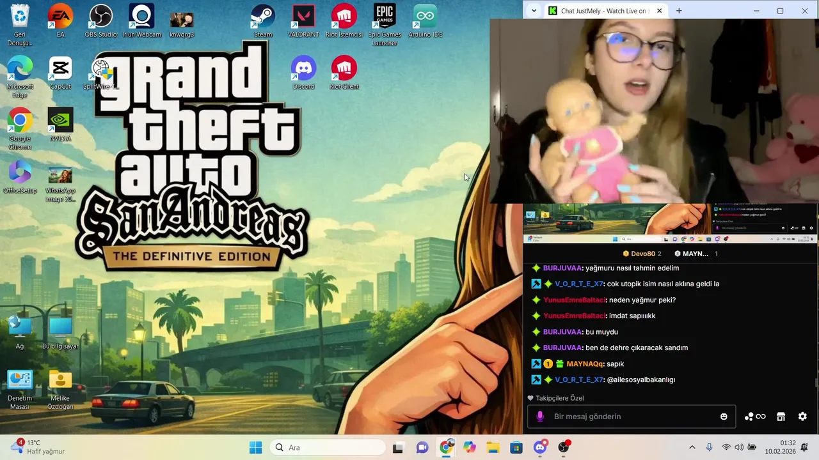Image resolution: width=819 pixels, height=460 pixels.
Task: Click message text 'imdat sapıııkk'
Action: coord(632,316)
